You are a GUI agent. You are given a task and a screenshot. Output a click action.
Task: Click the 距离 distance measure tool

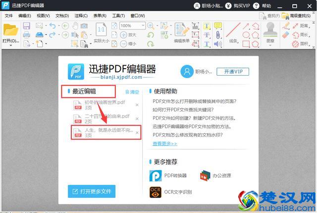[301, 26]
